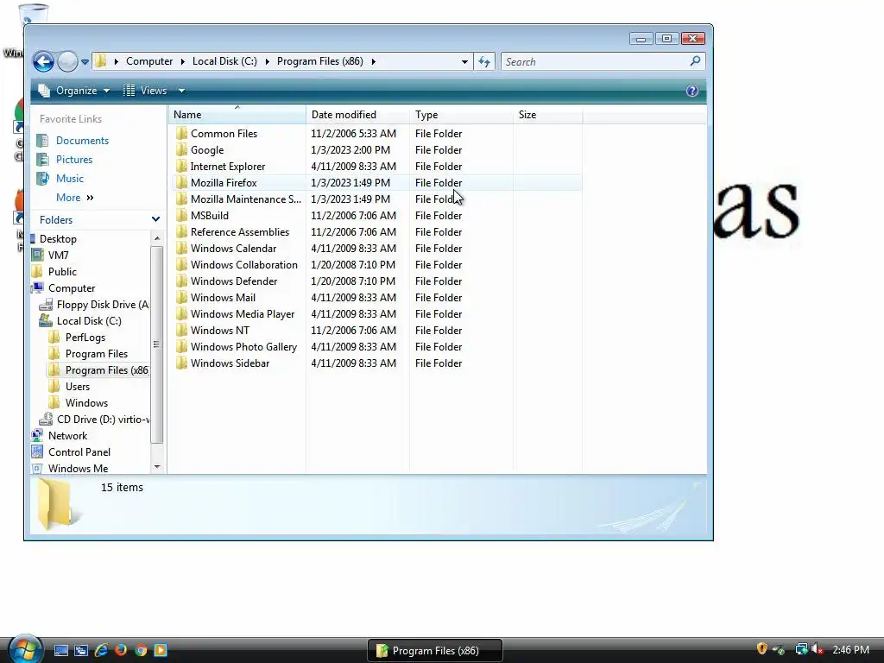Open Pictures in Favorite Links

(74, 160)
